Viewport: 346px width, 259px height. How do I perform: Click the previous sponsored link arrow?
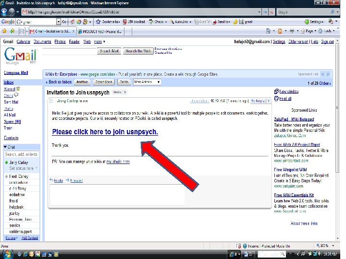click(x=322, y=74)
